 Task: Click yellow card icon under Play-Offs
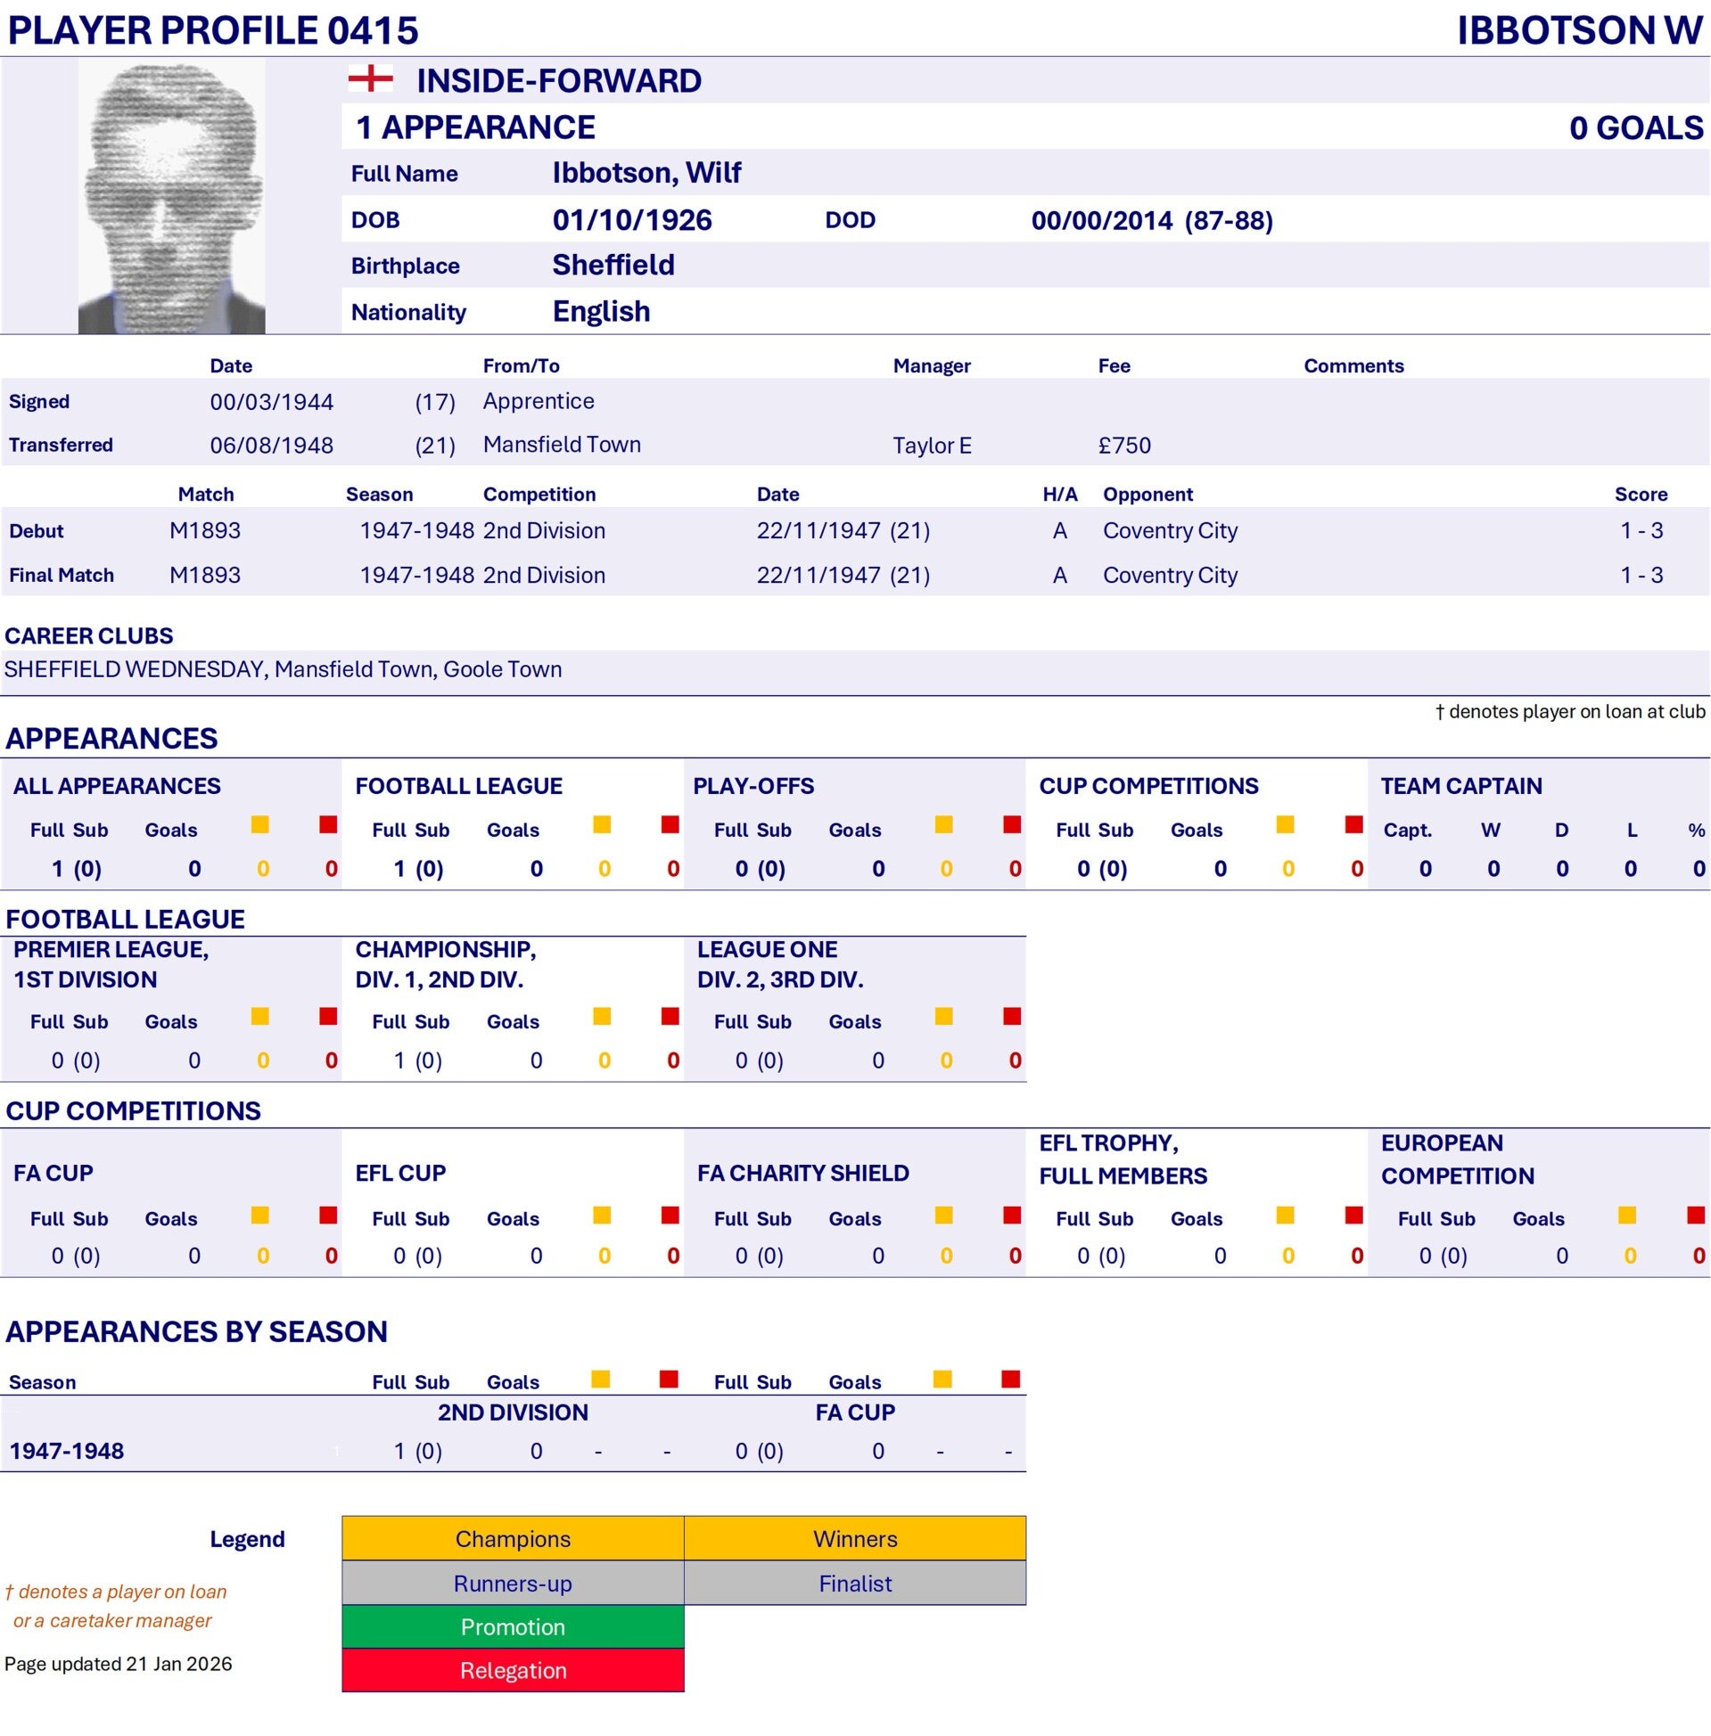click(943, 824)
